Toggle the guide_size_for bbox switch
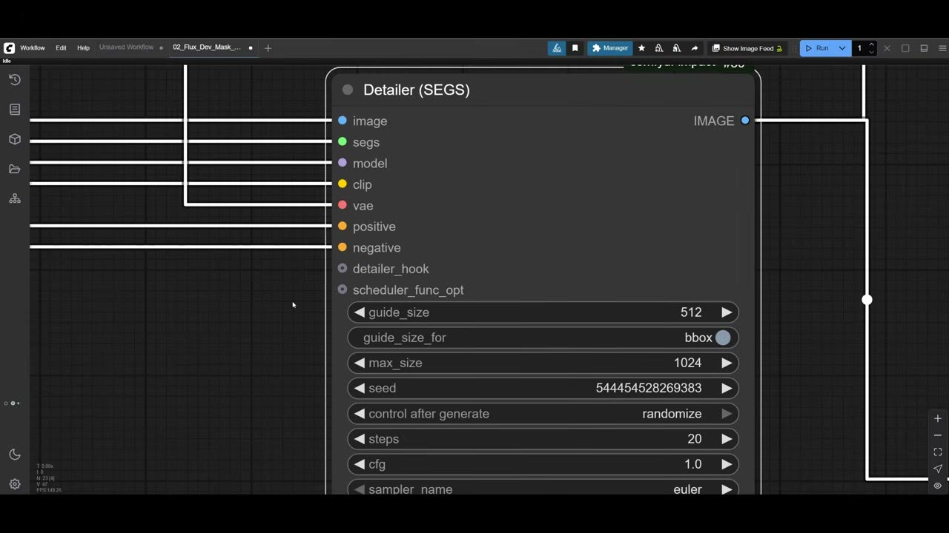The width and height of the screenshot is (949, 533). tap(723, 338)
